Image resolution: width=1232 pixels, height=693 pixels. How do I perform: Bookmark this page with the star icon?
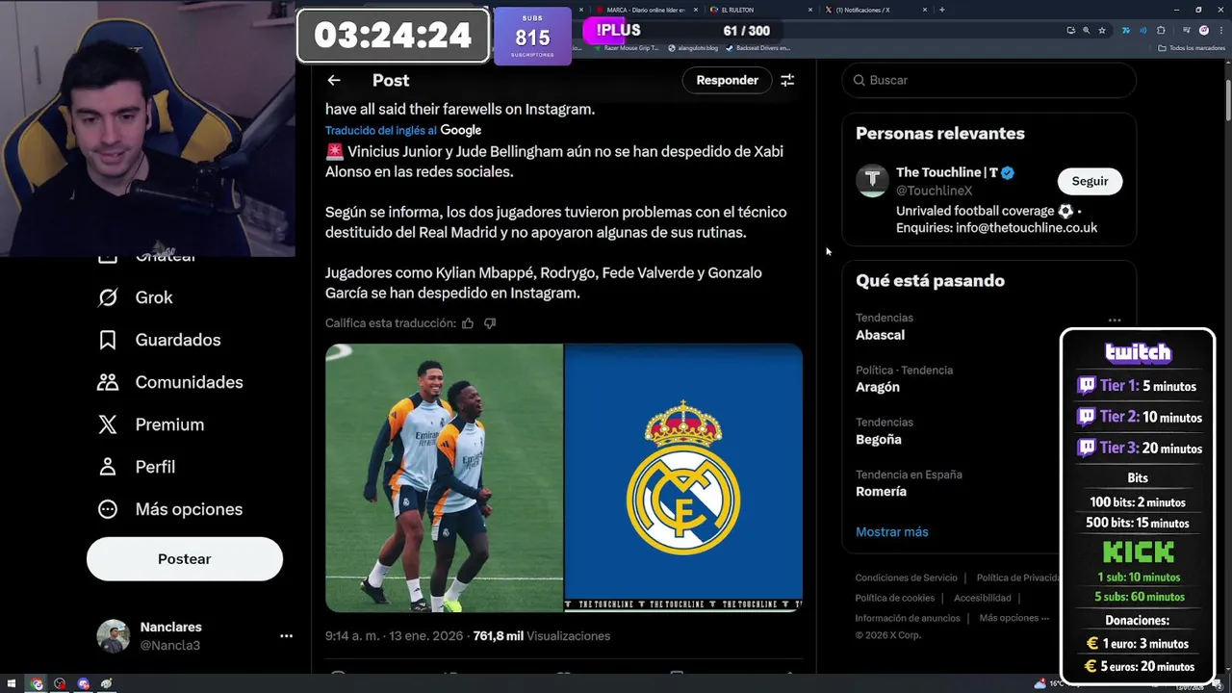pos(1102,30)
